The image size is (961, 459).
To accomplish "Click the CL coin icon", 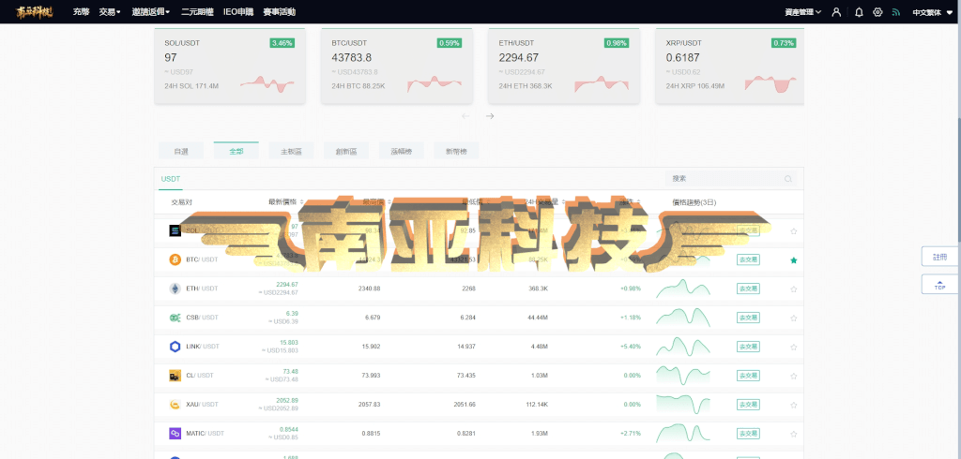I will pos(175,375).
